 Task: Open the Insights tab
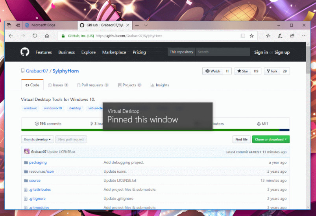pos(160,85)
